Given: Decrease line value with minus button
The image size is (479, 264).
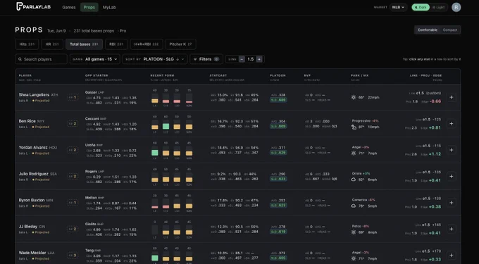Looking at the screenshot, I should pos(242,59).
